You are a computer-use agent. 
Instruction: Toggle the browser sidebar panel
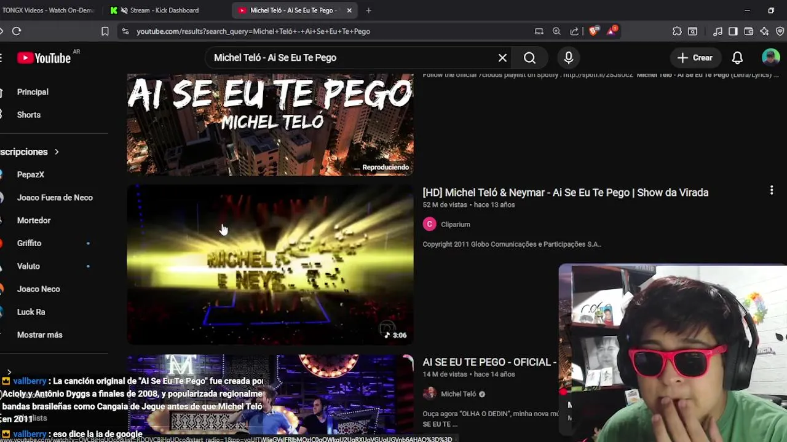coord(733,31)
